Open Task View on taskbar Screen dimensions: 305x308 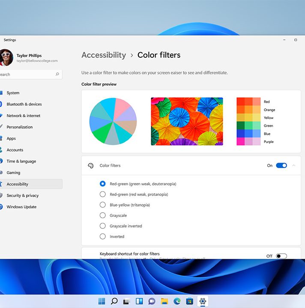coord(127,301)
